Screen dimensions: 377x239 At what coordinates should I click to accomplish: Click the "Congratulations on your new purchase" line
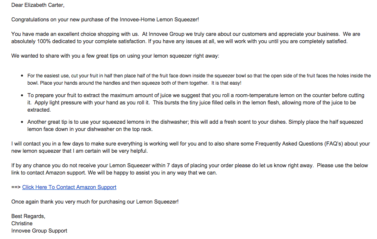pyautogui.click(x=105, y=19)
